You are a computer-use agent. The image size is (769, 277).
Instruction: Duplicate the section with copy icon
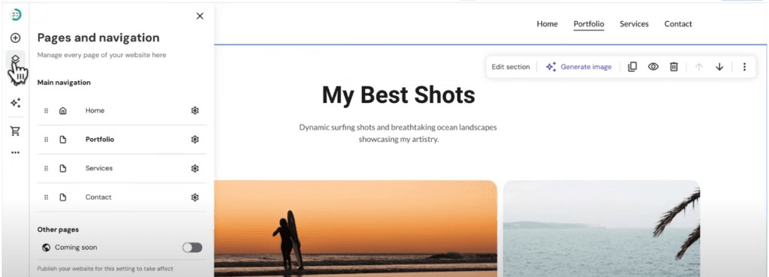[x=632, y=67]
